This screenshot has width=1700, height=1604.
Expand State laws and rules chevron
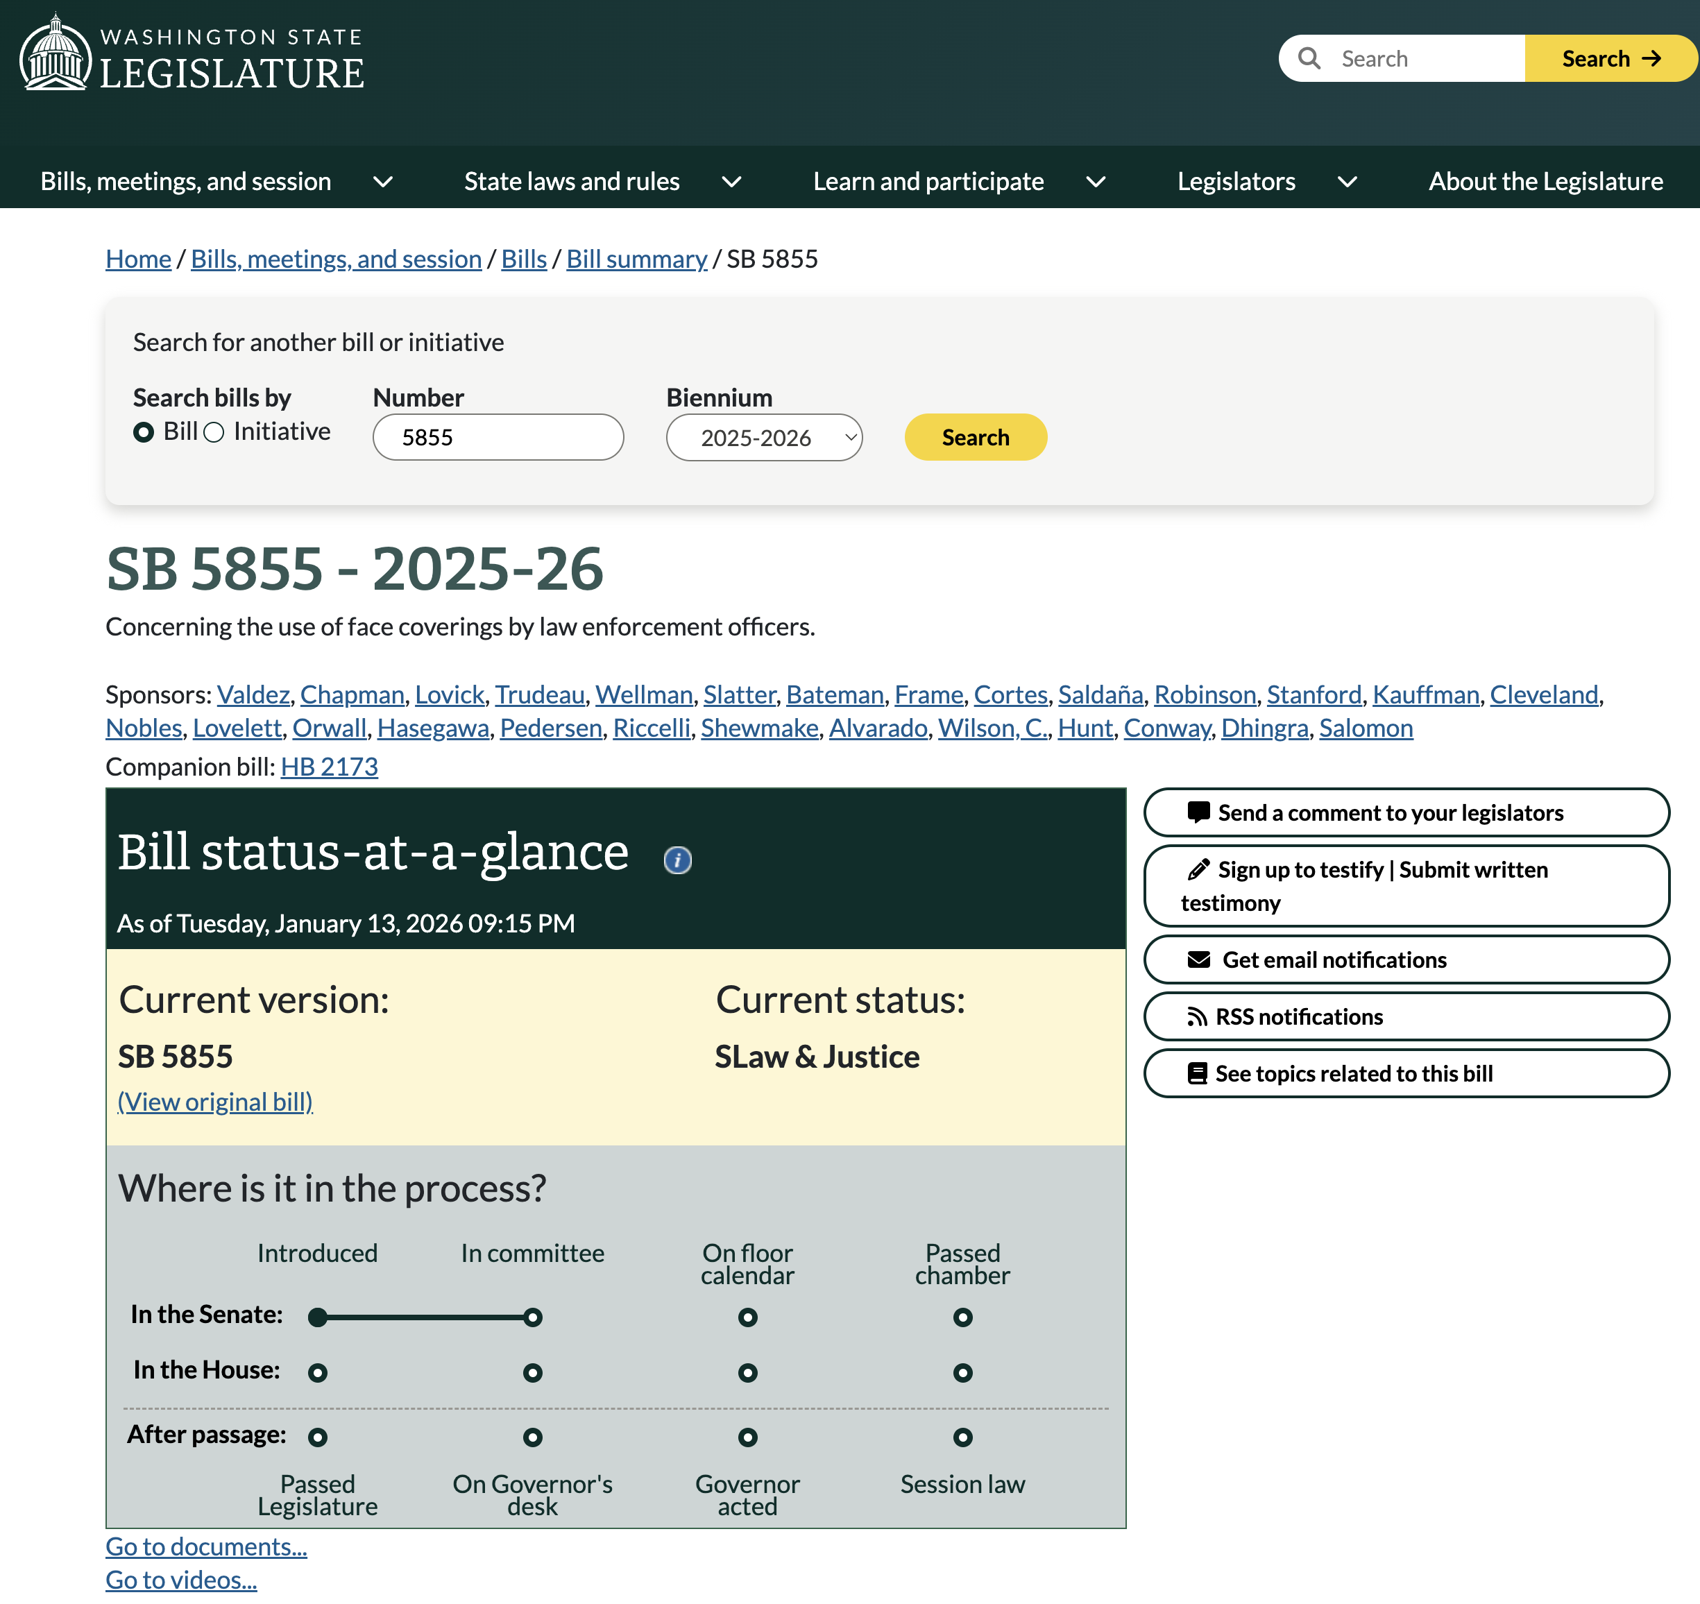[731, 182]
